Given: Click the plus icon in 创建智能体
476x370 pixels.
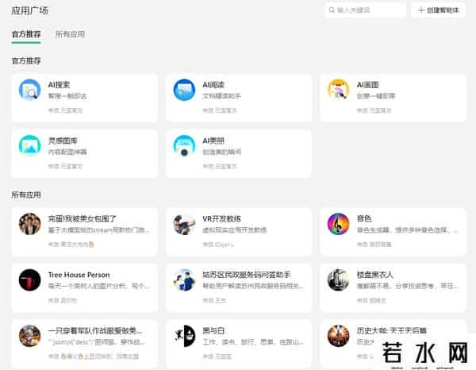Looking at the screenshot, I should tap(421, 10).
